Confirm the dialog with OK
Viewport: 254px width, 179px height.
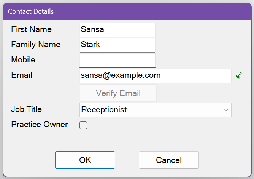point(85,160)
